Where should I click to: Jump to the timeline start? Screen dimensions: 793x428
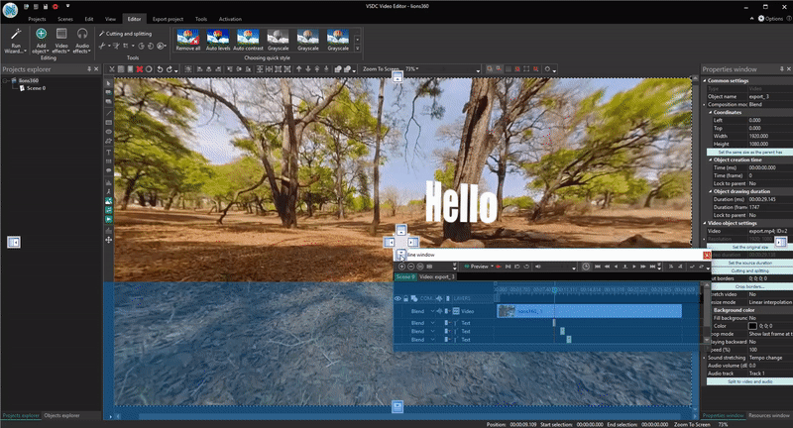[598, 267]
